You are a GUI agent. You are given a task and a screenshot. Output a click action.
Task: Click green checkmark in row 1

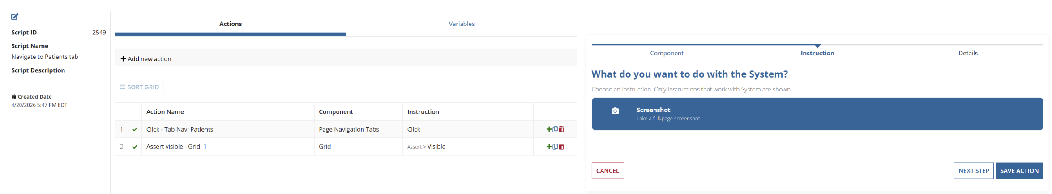pos(135,129)
